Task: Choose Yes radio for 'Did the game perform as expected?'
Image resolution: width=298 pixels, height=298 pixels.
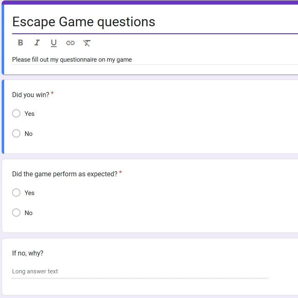Action: point(16,193)
